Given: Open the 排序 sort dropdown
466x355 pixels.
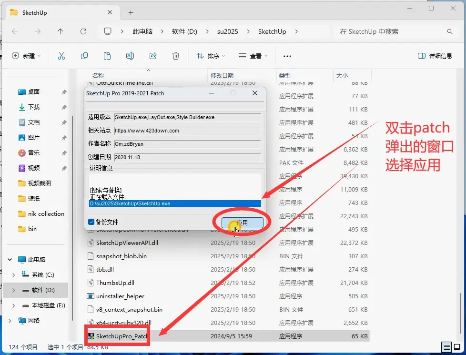Looking at the screenshot, I should (x=211, y=56).
